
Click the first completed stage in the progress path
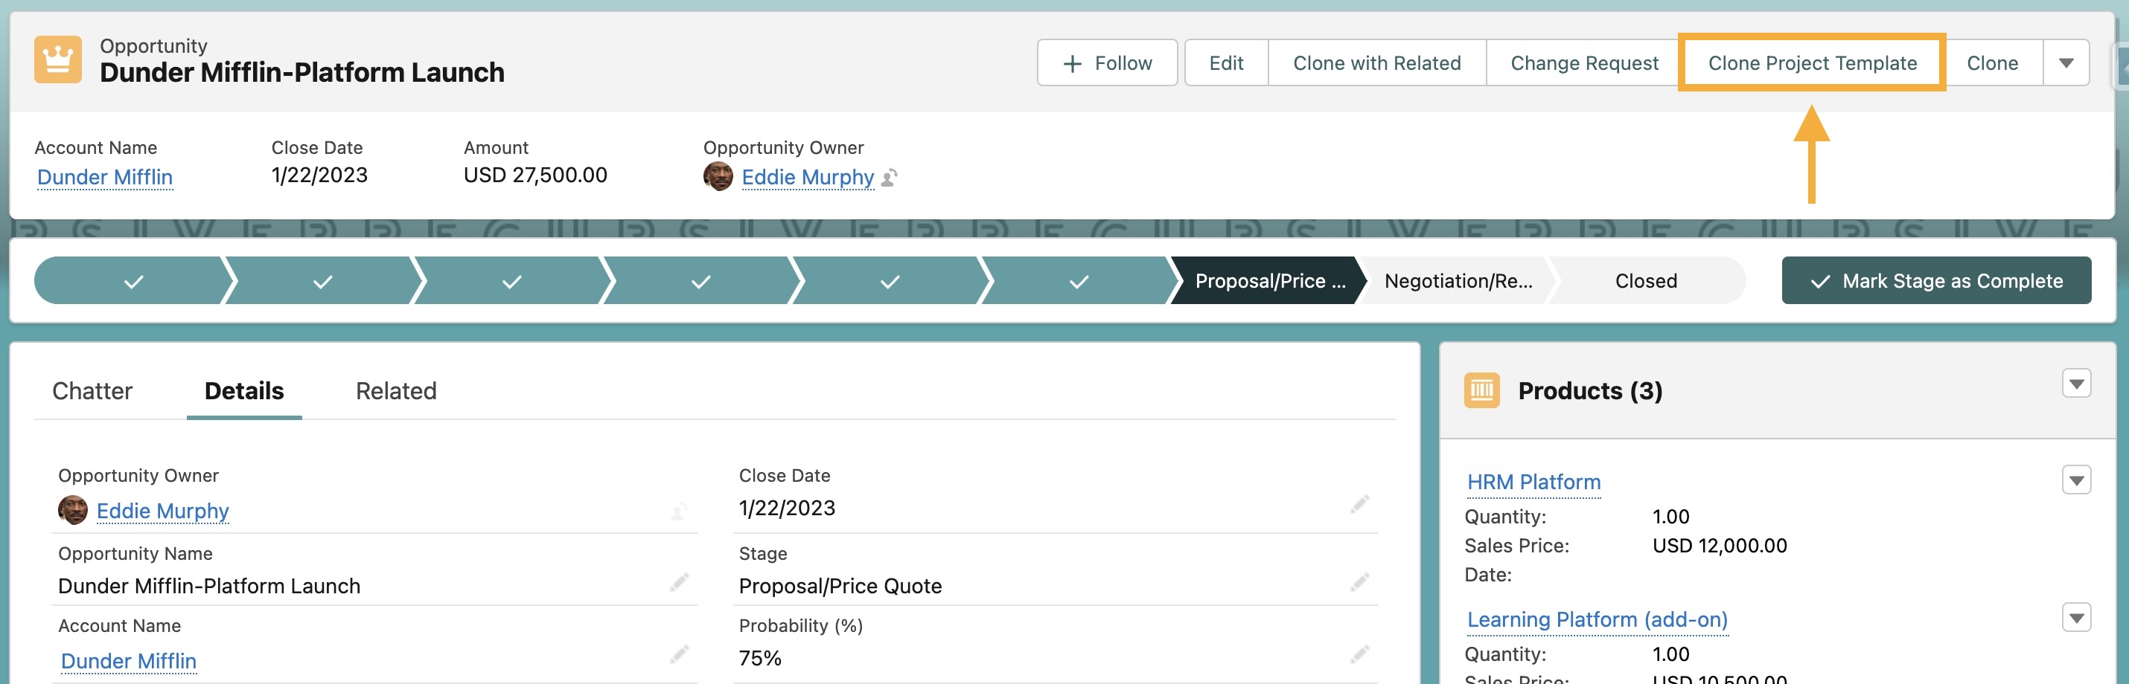pyautogui.click(x=133, y=280)
